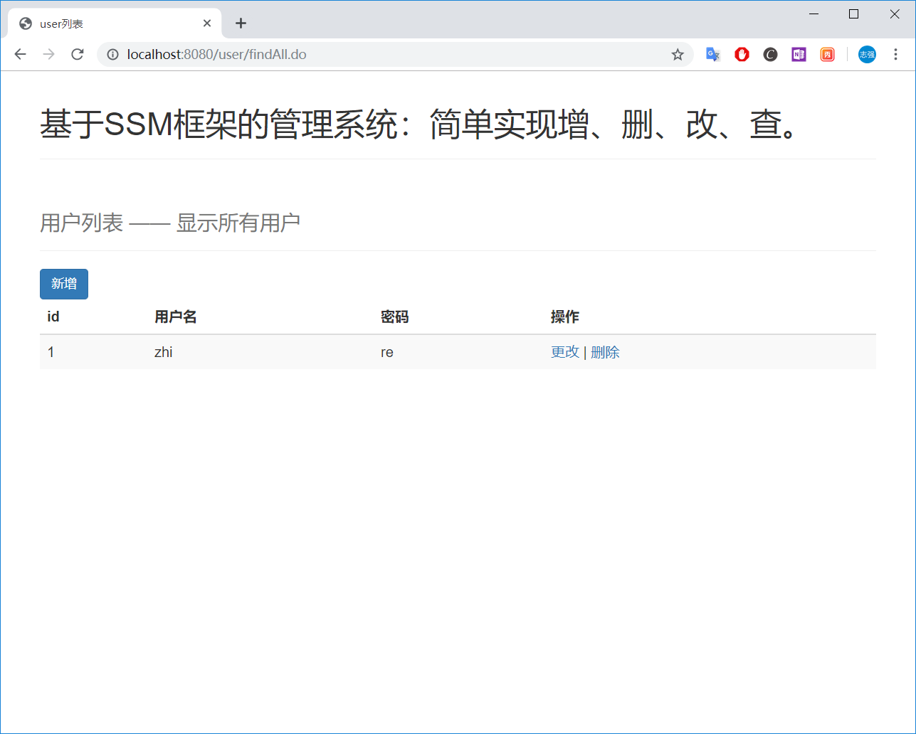Click the orange extension icon

[x=827, y=55]
